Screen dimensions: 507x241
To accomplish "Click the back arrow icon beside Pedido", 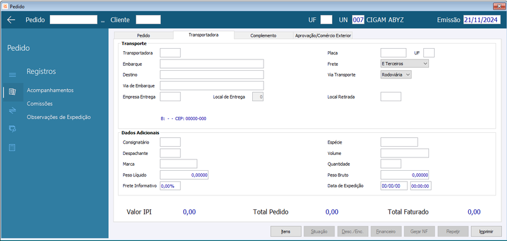I will (x=11, y=20).
